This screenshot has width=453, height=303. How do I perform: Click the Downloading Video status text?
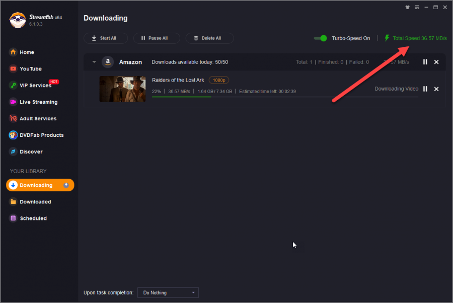[397, 89]
